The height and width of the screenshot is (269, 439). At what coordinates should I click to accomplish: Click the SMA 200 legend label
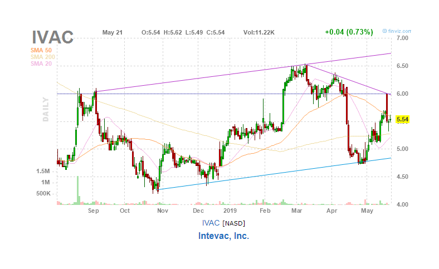point(43,57)
